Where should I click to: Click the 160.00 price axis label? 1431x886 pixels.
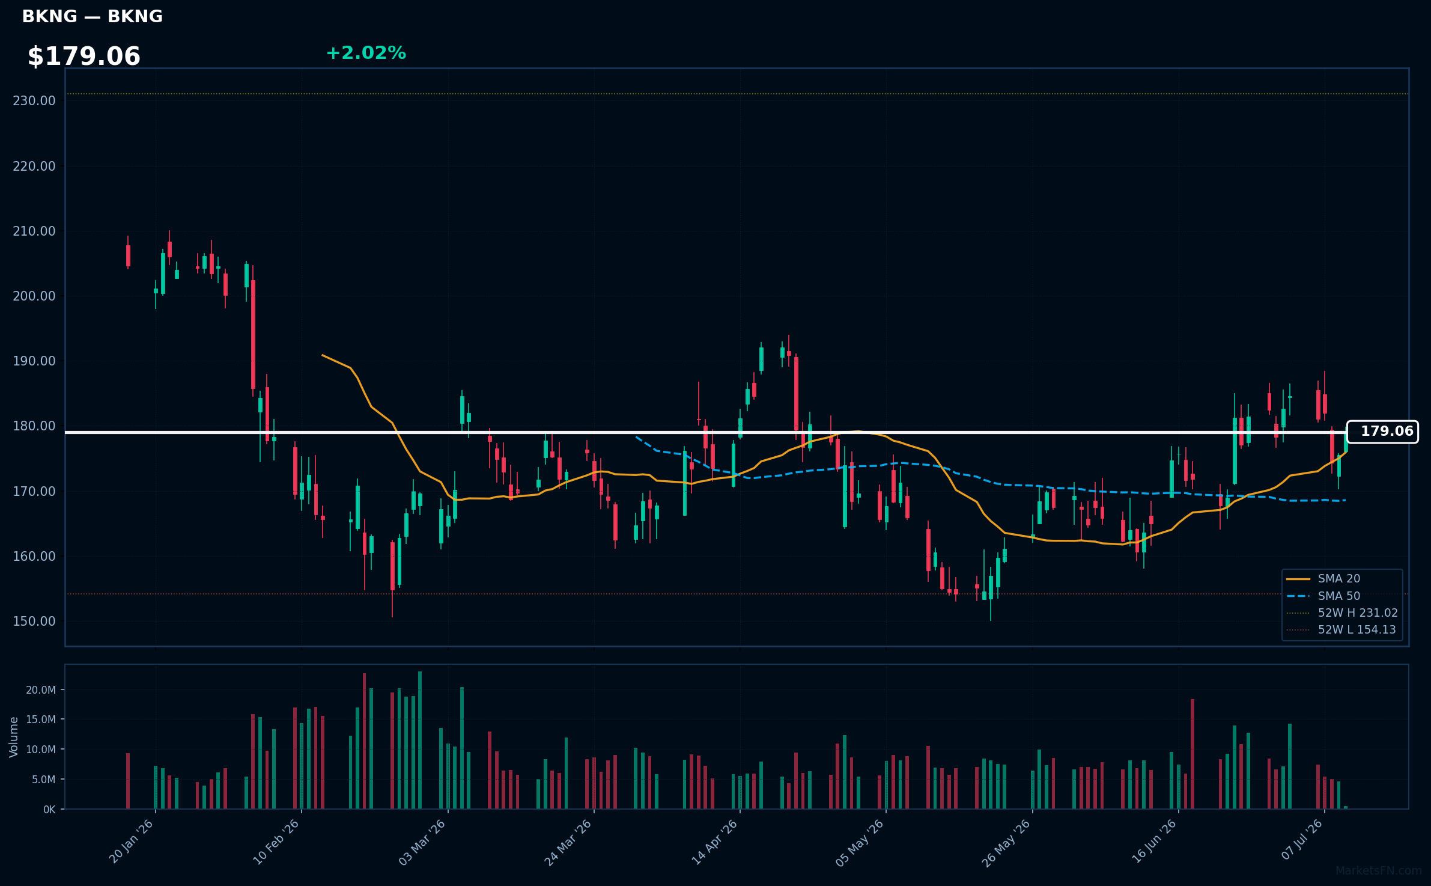click(x=34, y=556)
